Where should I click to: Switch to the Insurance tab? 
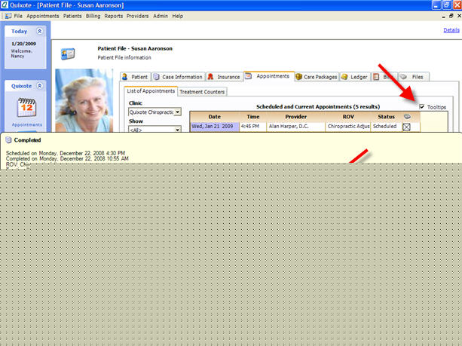[225, 77]
